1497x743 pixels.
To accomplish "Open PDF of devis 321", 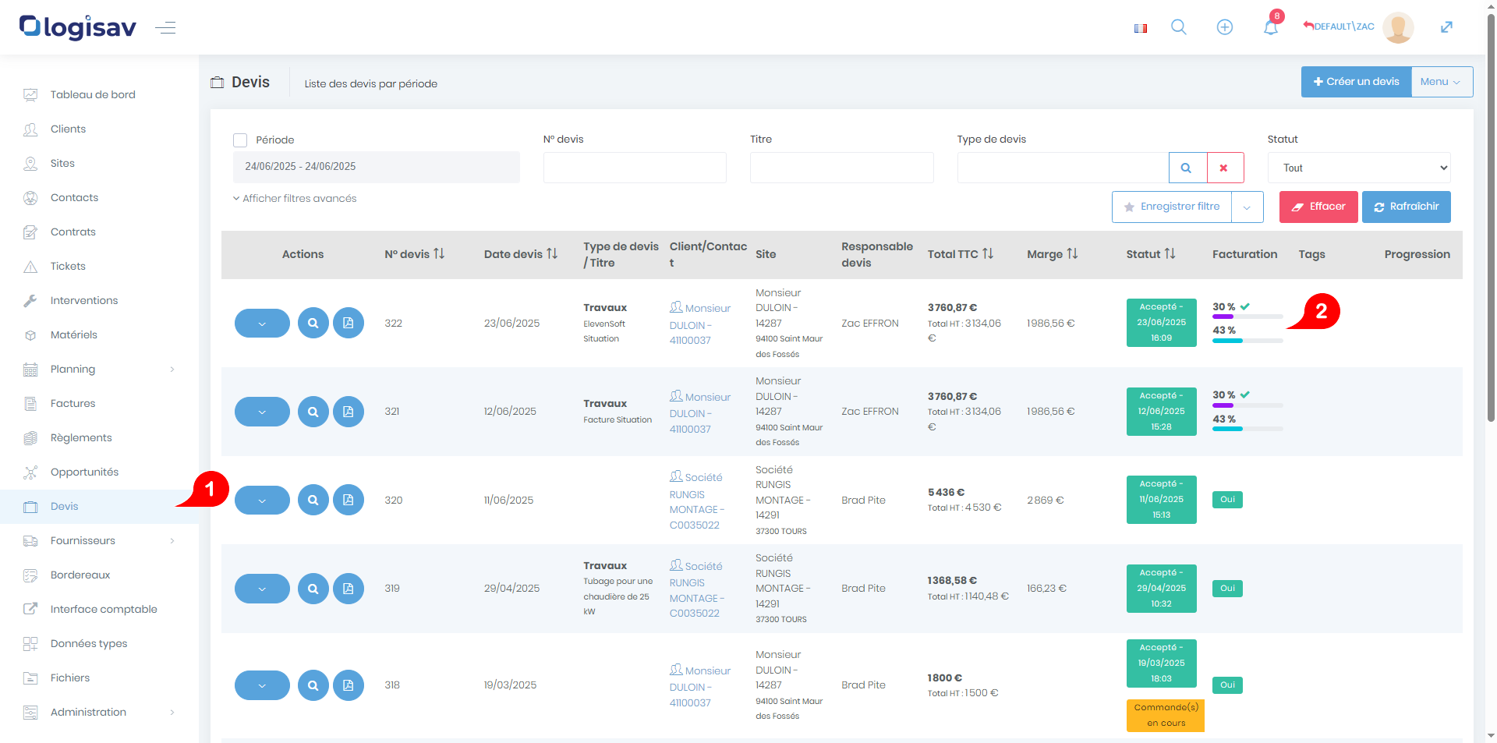I will 349,412.
